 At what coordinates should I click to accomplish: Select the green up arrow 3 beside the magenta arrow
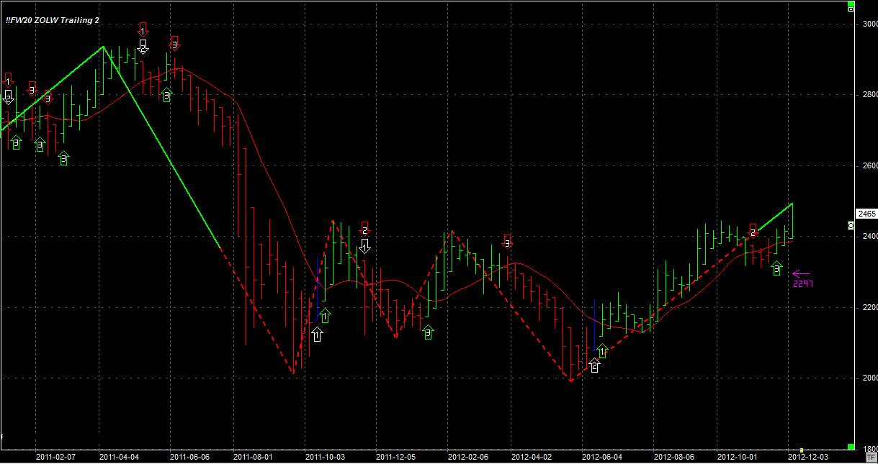(776, 268)
